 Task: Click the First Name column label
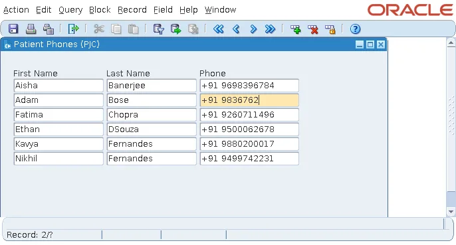pyautogui.click(x=35, y=74)
